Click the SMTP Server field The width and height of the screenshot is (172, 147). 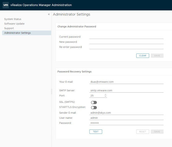126,90
